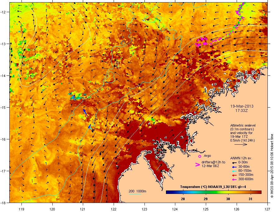Click the red 150-300m legend arrow
The width and height of the screenshot is (274, 212).
[234, 175]
